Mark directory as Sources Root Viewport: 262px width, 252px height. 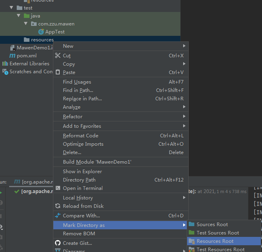click(x=224, y=224)
